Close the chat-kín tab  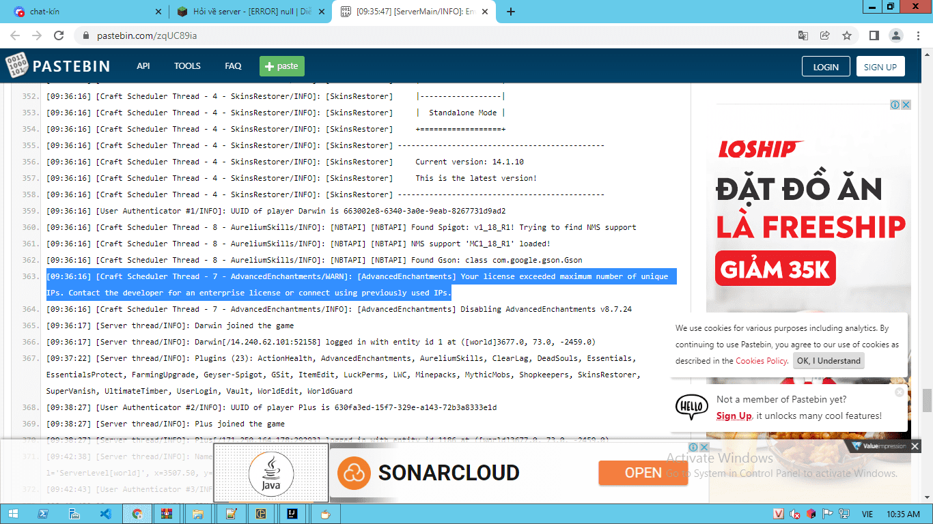click(158, 12)
